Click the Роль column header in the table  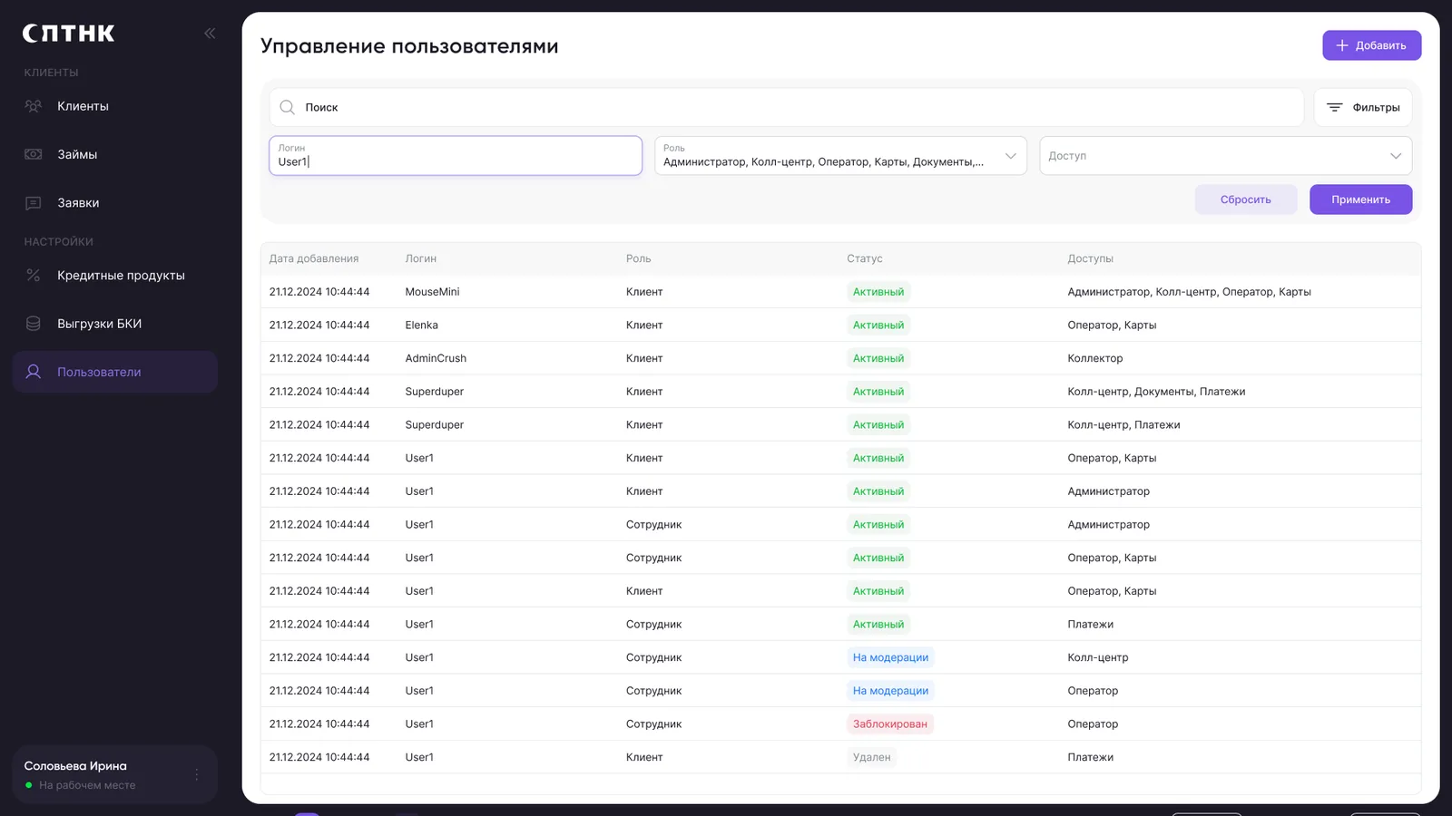639,258
